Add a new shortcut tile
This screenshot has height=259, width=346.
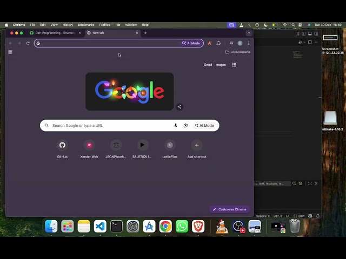coord(197,145)
